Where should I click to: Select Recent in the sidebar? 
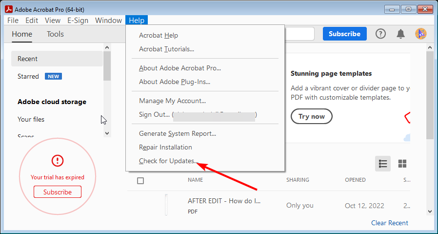point(57,59)
